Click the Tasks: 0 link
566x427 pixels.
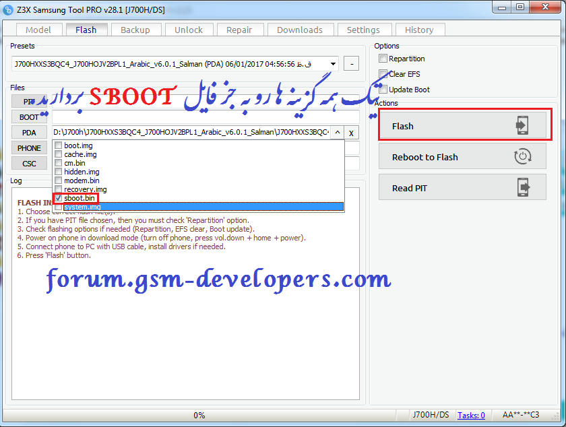(x=472, y=415)
